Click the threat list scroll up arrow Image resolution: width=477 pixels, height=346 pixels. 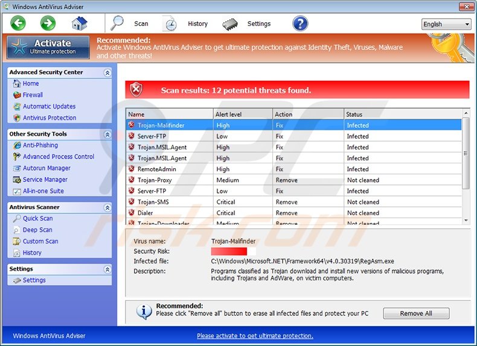point(466,113)
